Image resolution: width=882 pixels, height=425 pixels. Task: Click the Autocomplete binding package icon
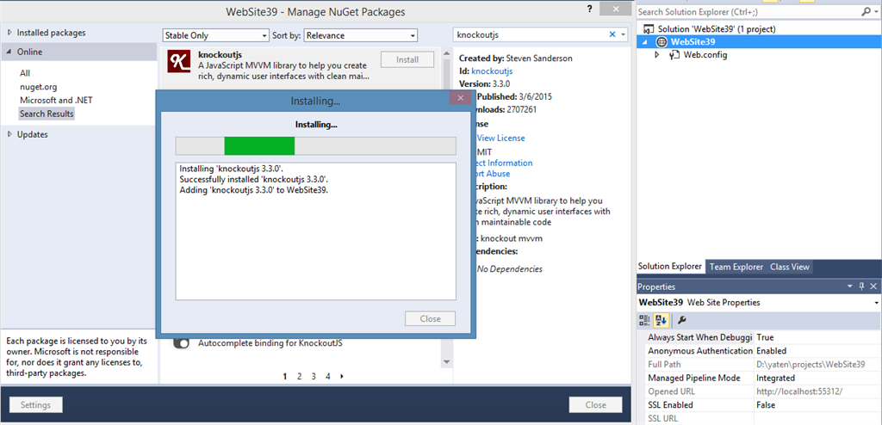click(181, 342)
